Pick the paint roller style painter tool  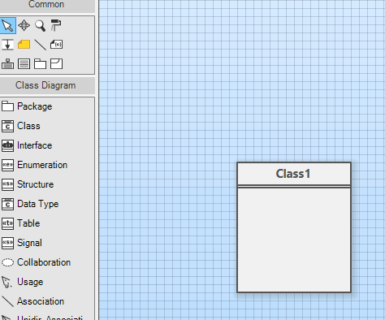pos(56,25)
